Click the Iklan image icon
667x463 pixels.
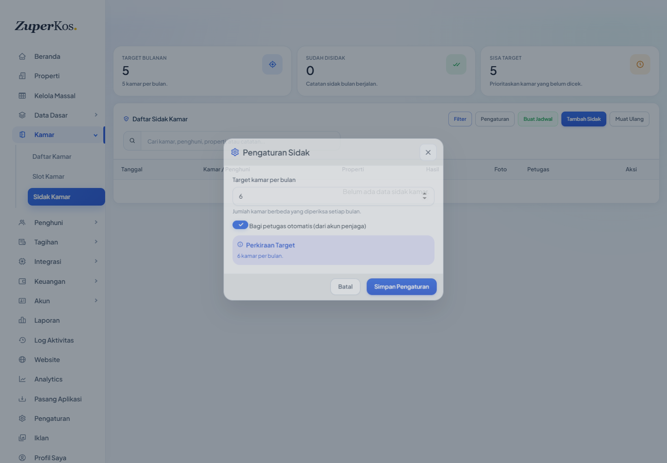22,438
